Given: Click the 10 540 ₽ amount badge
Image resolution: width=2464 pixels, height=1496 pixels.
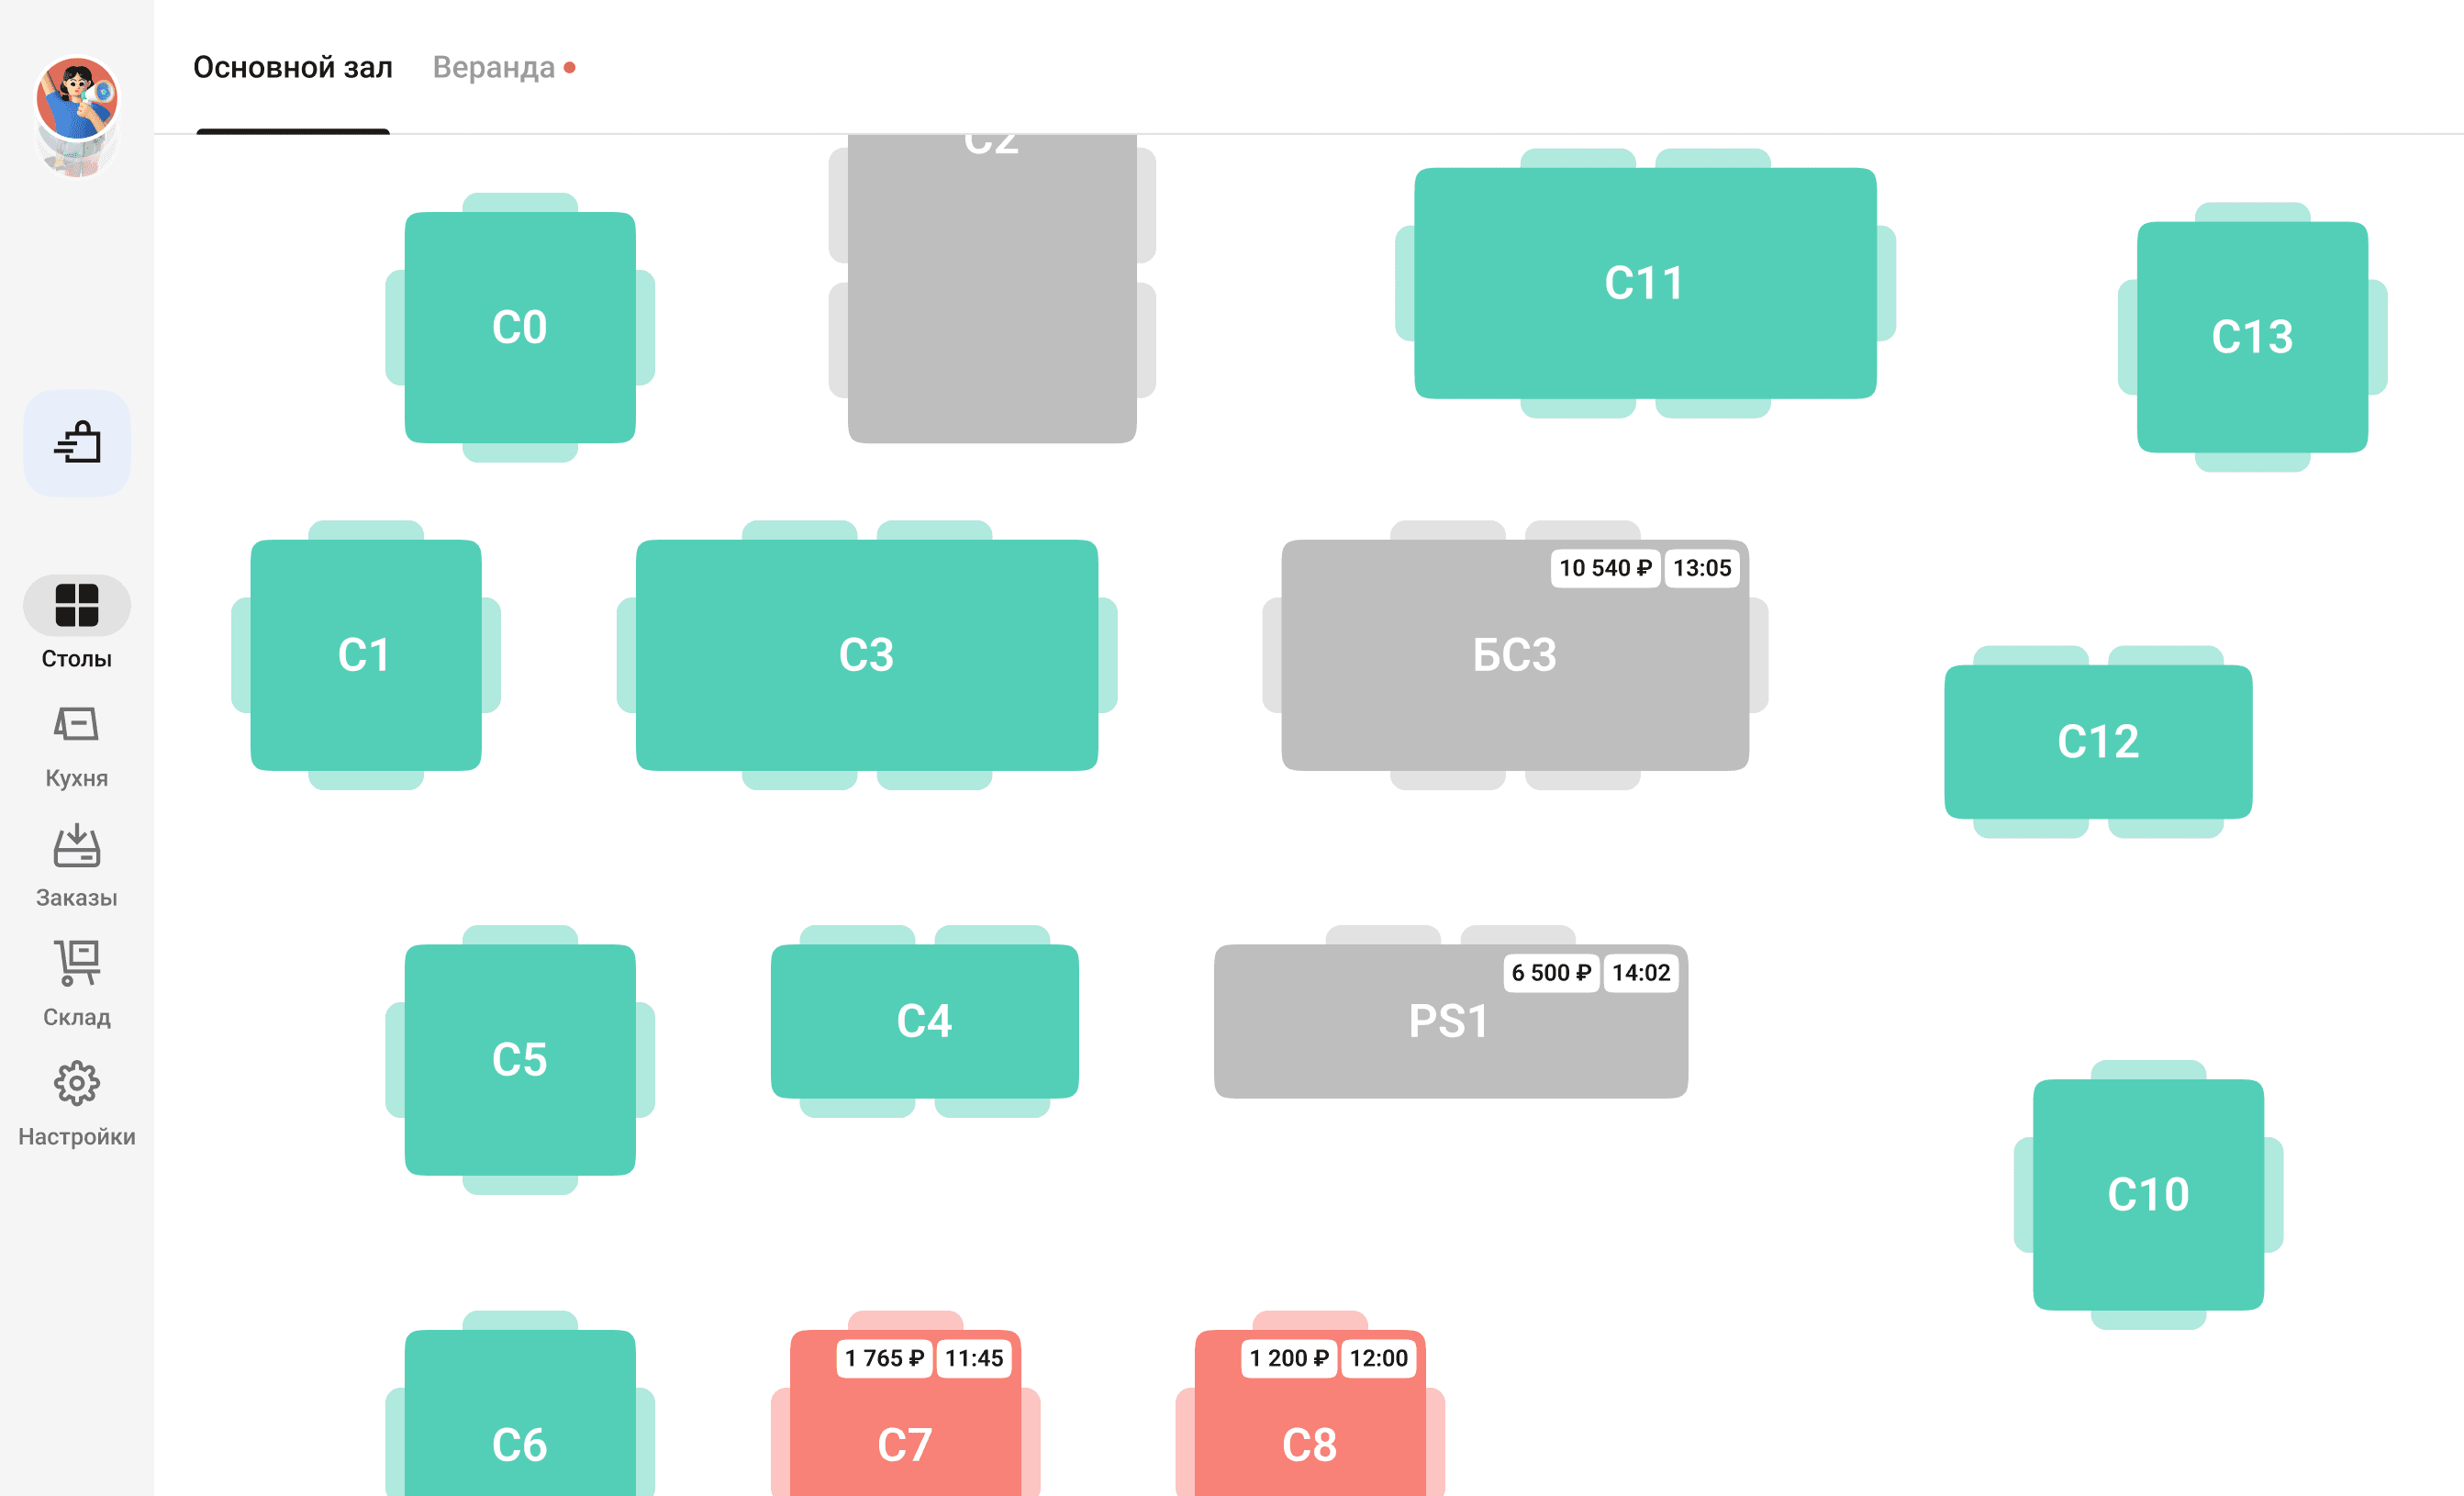Looking at the screenshot, I should (x=1605, y=568).
